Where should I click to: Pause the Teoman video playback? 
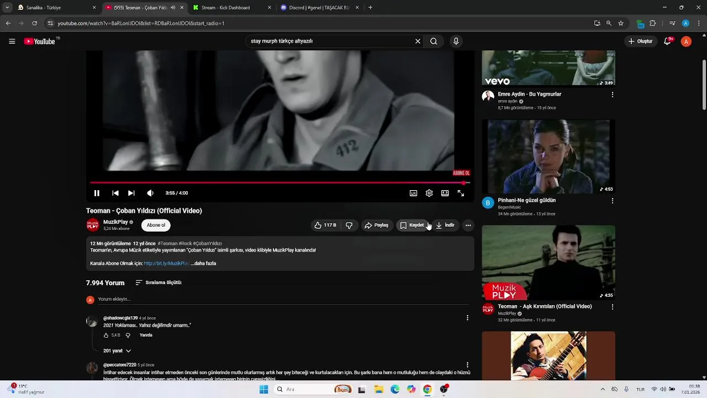pos(97,193)
